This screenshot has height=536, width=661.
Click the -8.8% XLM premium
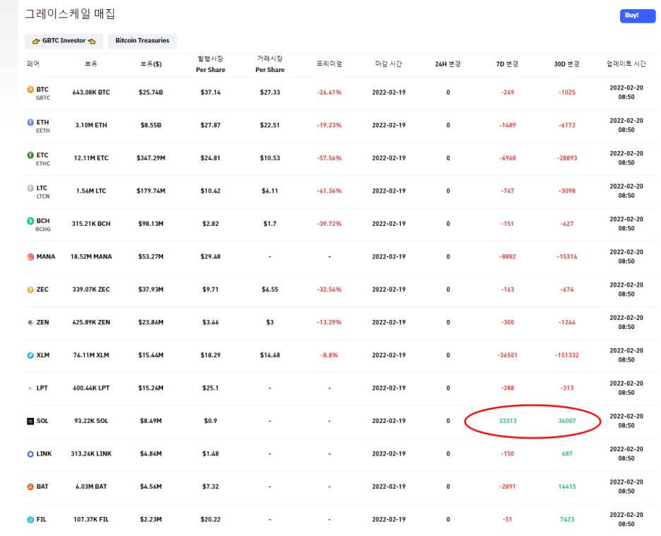click(x=329, y=355)
